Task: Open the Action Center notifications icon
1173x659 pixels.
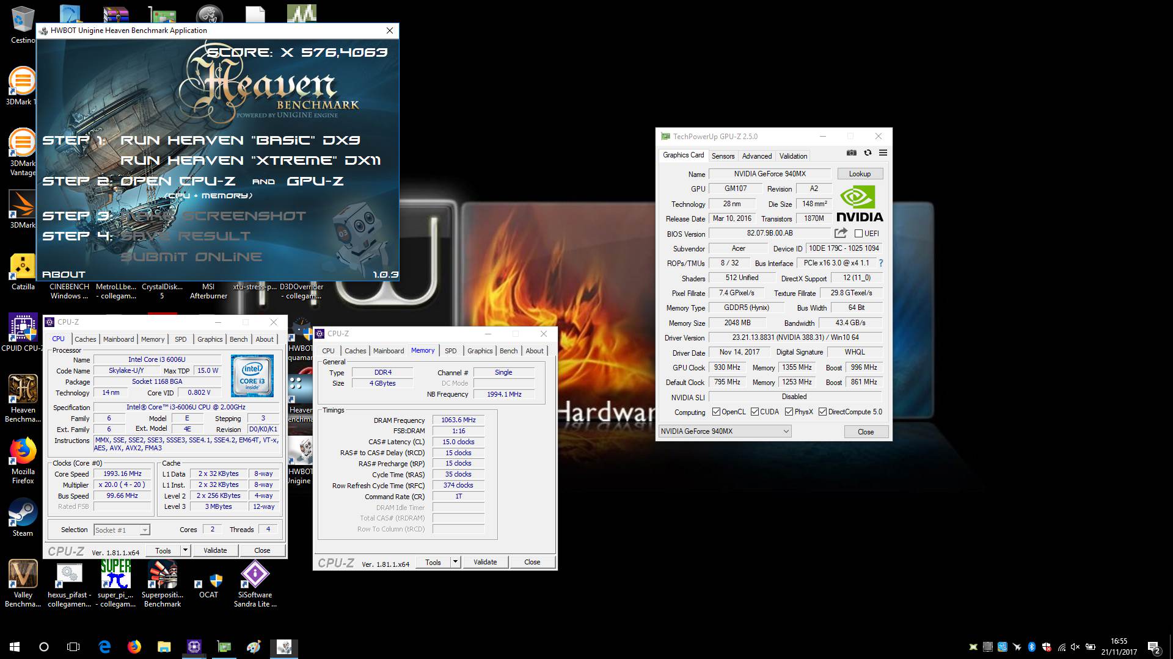Action: (x=1153, y=647)
